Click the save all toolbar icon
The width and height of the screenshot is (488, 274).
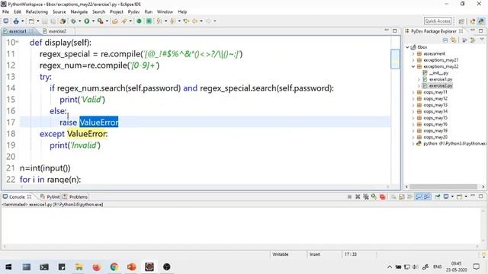click(x=53, y=21)
